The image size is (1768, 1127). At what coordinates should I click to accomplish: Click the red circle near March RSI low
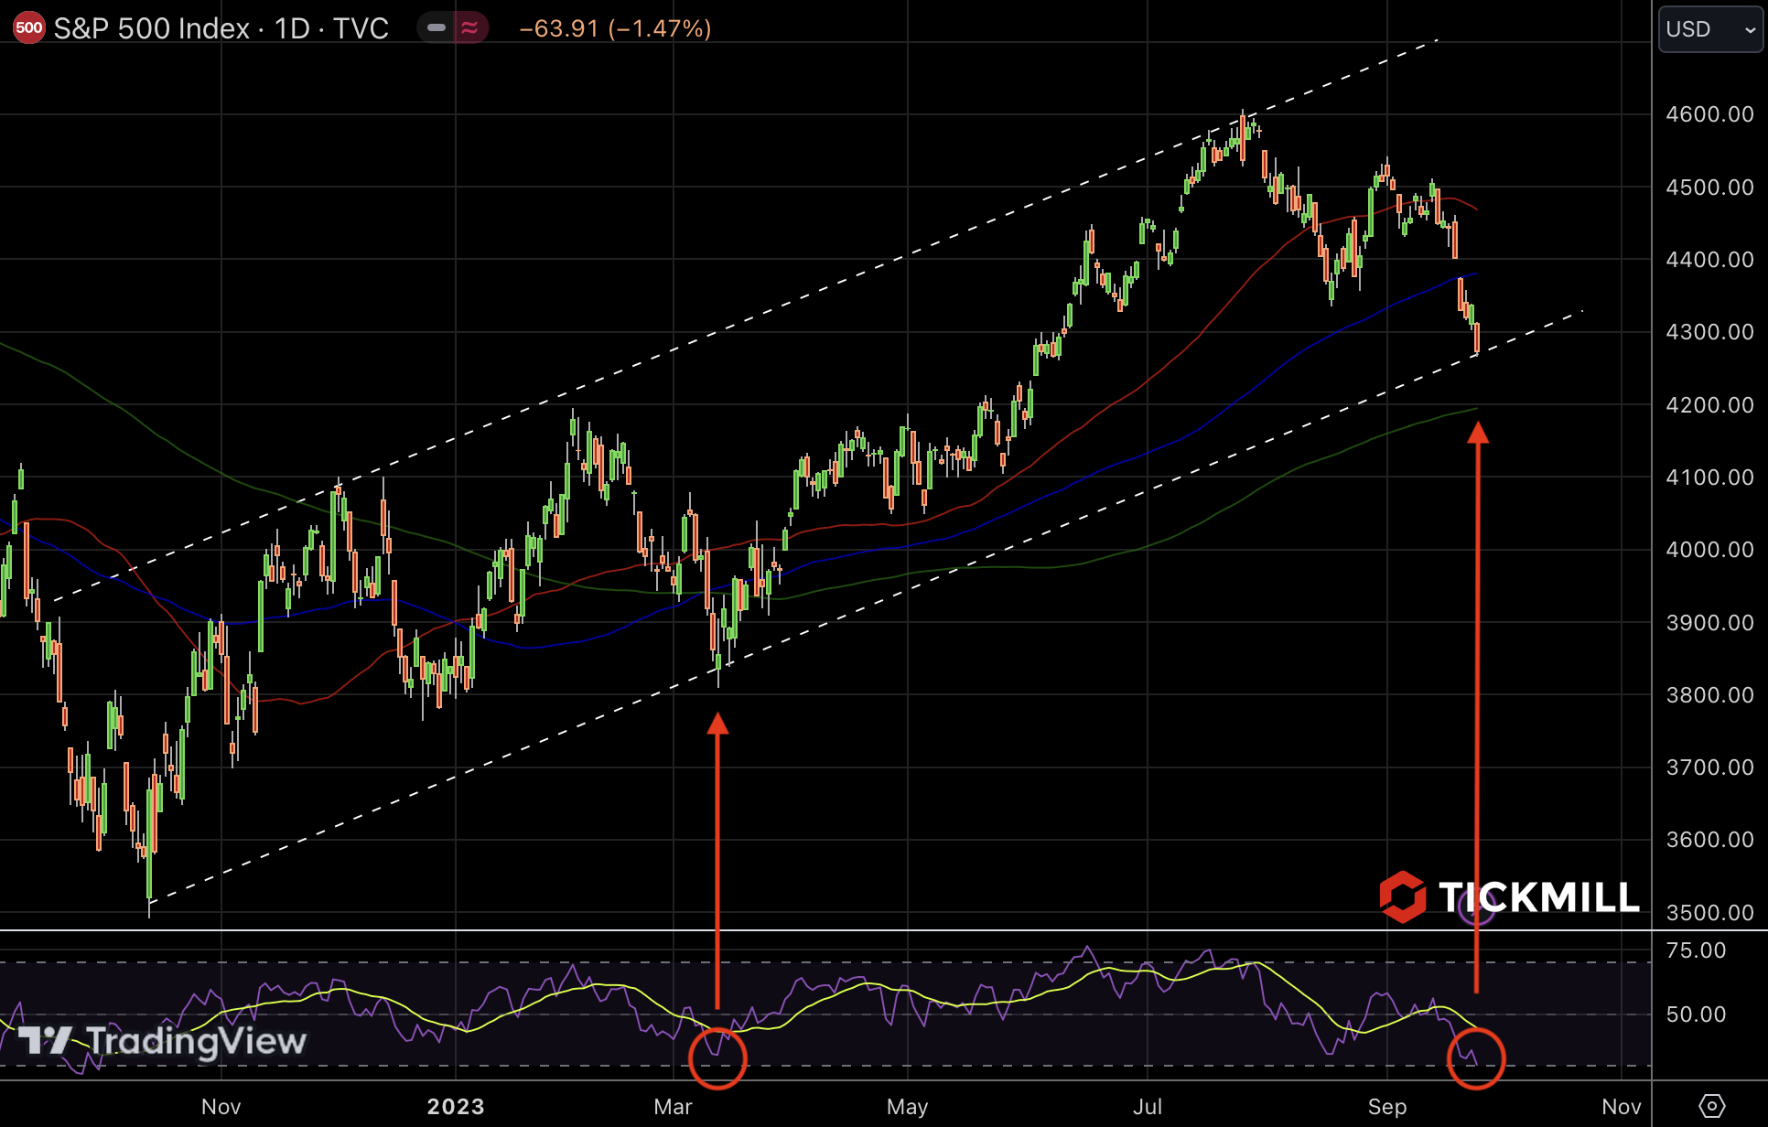(x=717, y=1058)
